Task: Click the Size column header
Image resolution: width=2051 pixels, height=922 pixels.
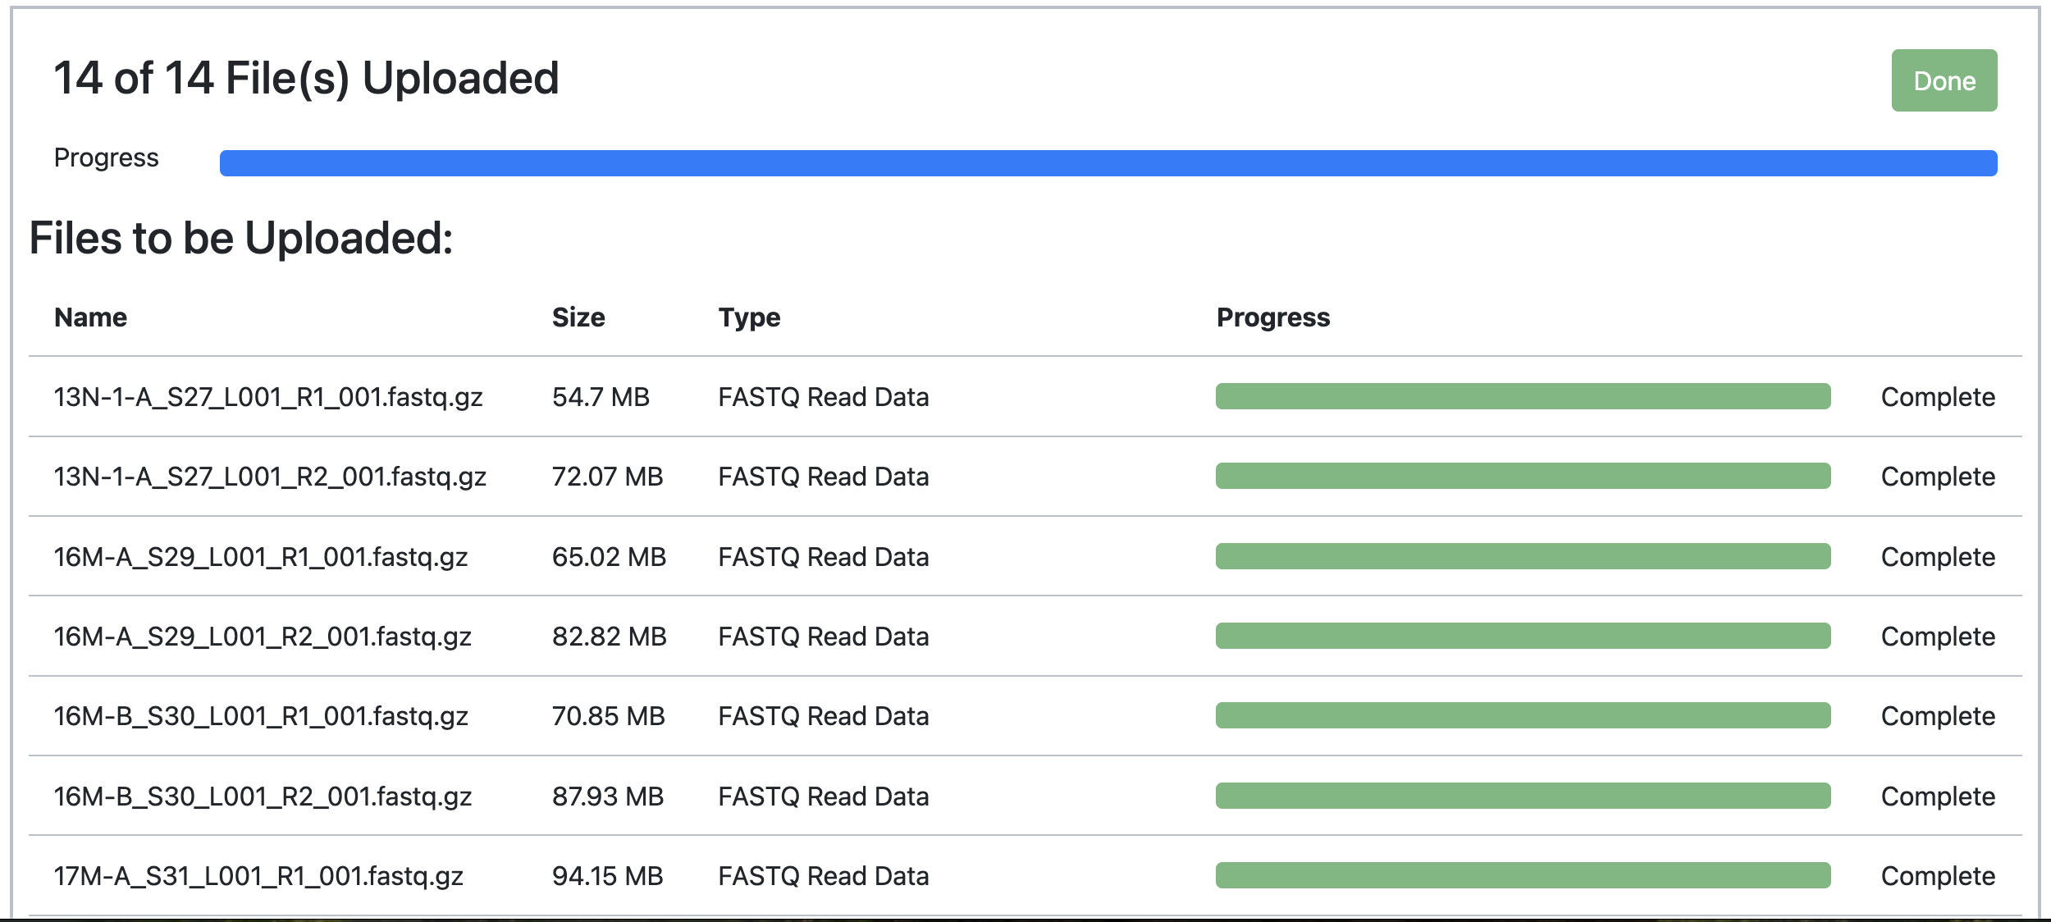Action: pyautogui.click(x=578, y=317)
